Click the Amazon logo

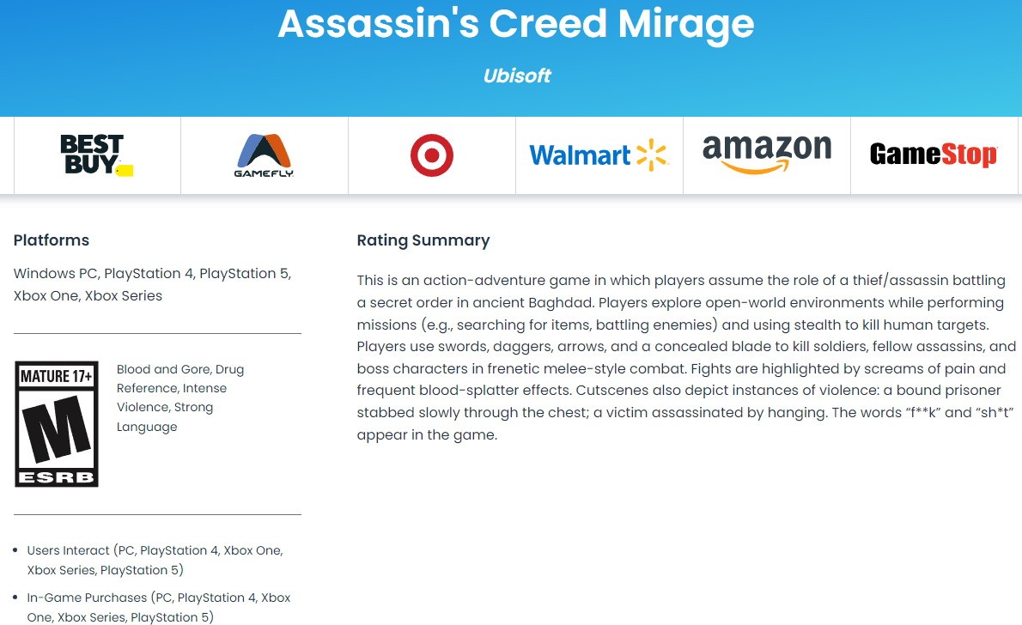[766, 155]
